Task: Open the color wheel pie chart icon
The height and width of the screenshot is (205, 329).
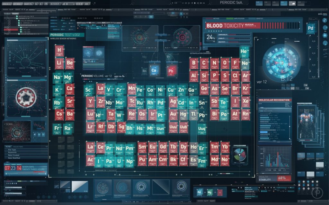Action: pos(240,155)
